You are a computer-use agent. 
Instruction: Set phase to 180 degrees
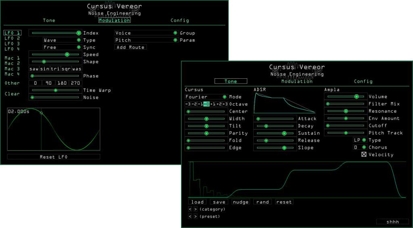[62, 83]
